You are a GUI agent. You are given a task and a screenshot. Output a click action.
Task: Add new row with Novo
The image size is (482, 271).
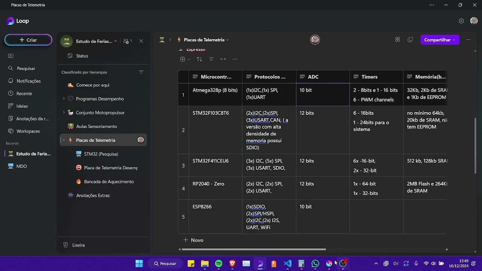point(193,240)
